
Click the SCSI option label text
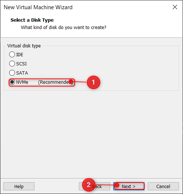tap(21, 64)
